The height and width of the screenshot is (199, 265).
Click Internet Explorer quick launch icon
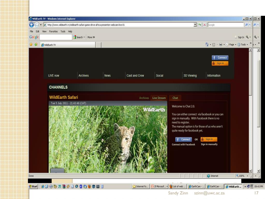[x=43, y=187]
